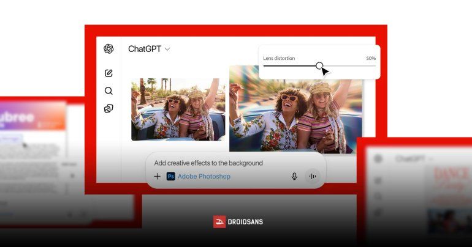Click the plus icon in the prompt box
Screen dimensions: 472x247
(157, 176)
